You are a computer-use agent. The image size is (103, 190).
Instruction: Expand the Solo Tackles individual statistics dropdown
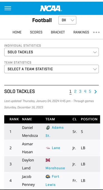coord(51,52)
